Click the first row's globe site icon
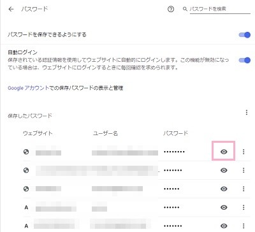This screenshot has width=255, height=232. [x=26, y=152]
